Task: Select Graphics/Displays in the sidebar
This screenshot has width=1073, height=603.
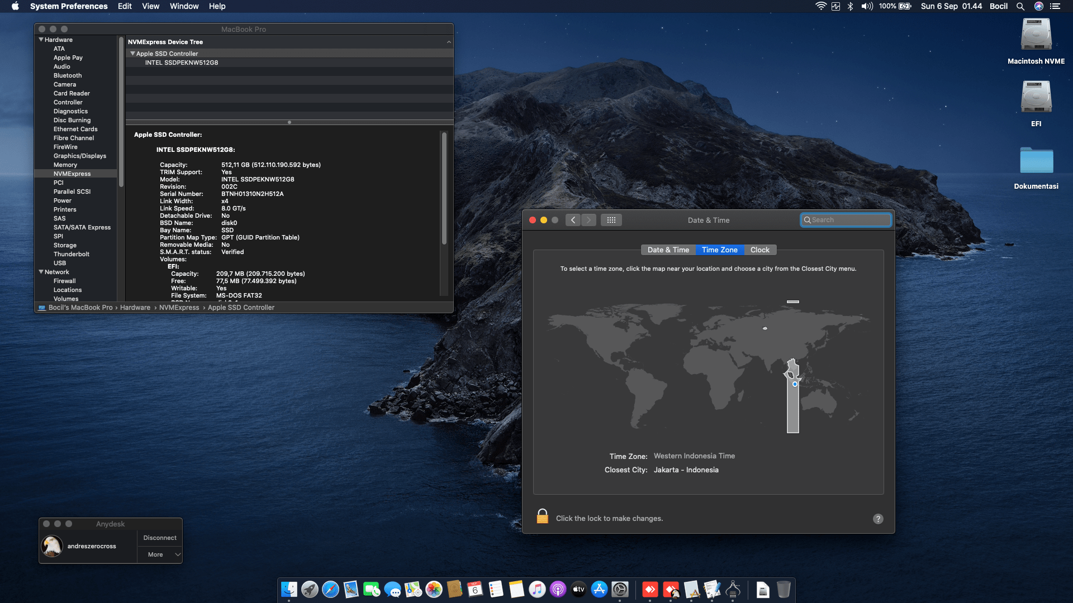Action: pos(80,156)
